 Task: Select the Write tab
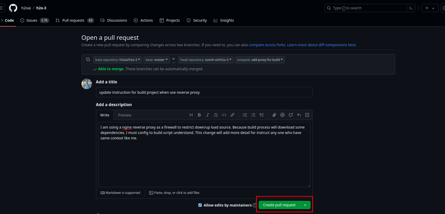tap(105, 115)
